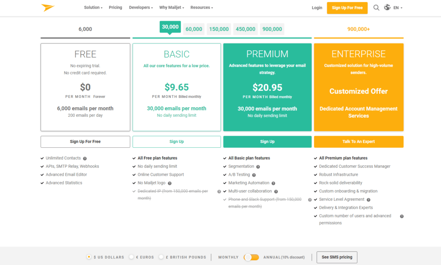Click the Mailjet paper plane logo
The image size is (441, 265).
[x=47, y=7]
